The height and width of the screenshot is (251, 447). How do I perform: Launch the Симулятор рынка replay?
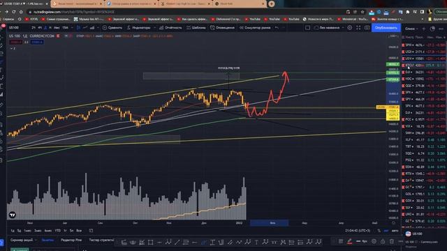pos(255,28)
